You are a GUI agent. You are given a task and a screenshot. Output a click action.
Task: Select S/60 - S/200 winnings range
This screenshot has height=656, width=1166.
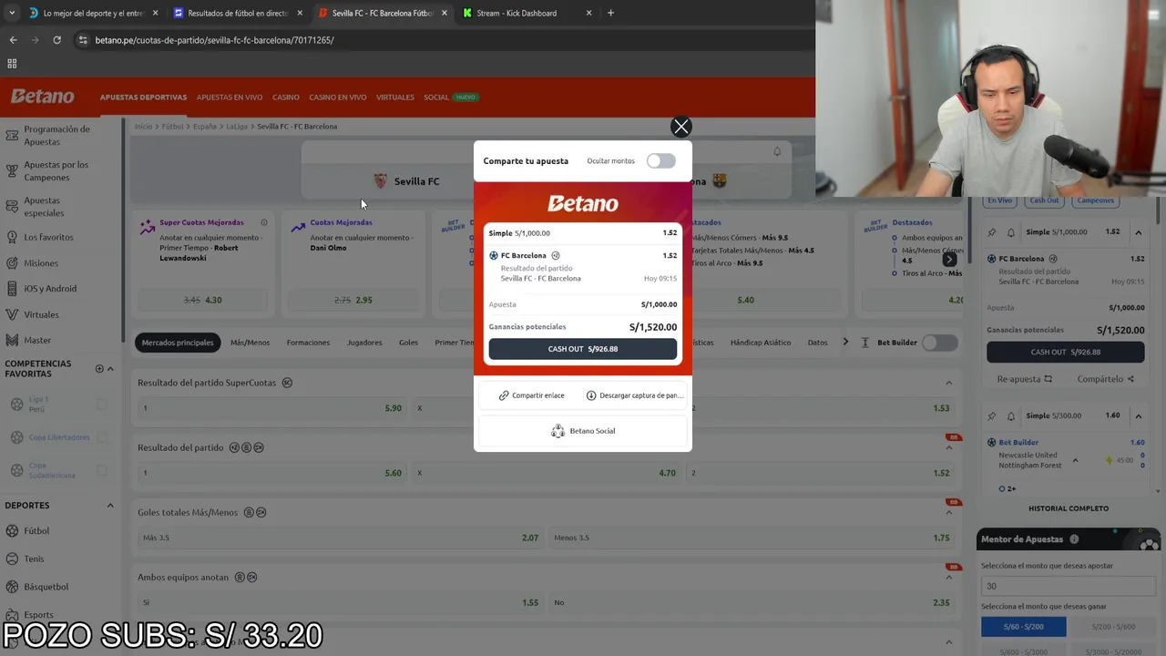[x=1023, y=627]
